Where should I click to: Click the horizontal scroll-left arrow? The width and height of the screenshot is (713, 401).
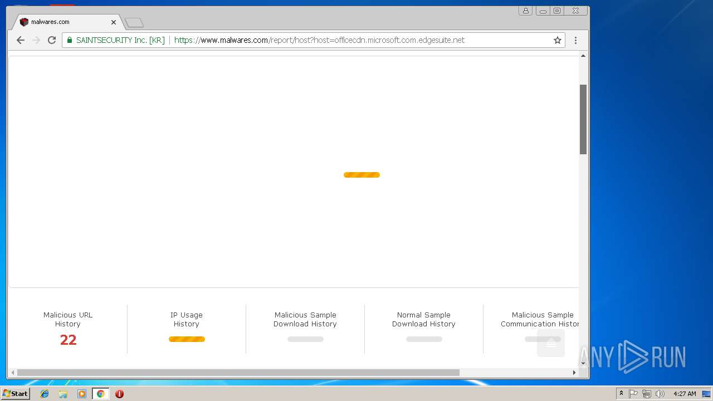point(13,373)
